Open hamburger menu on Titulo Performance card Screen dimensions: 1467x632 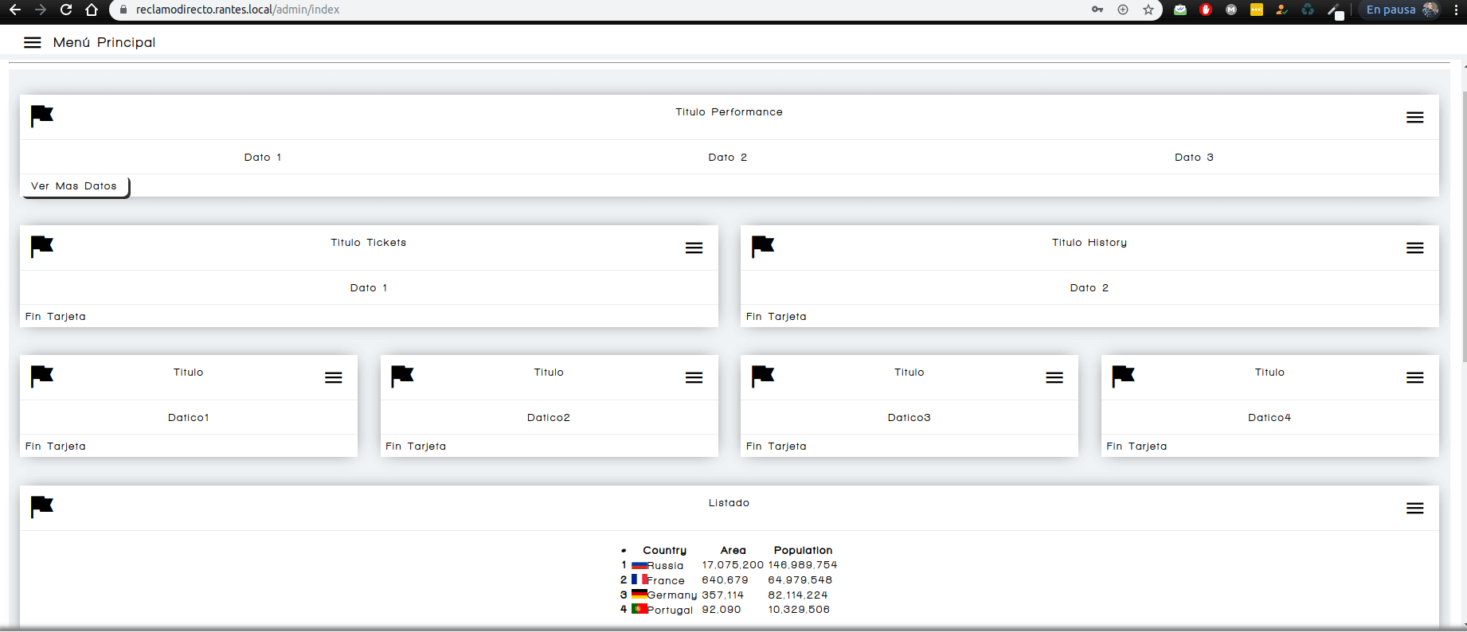pyautogui.click(x=1414, y=118)
